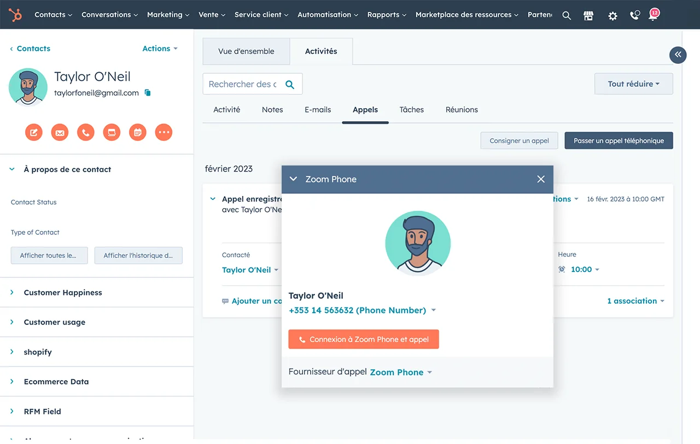Click the Rechercher activity search field
This screenshot has width=700, height=444.
(x=243, y=84)
